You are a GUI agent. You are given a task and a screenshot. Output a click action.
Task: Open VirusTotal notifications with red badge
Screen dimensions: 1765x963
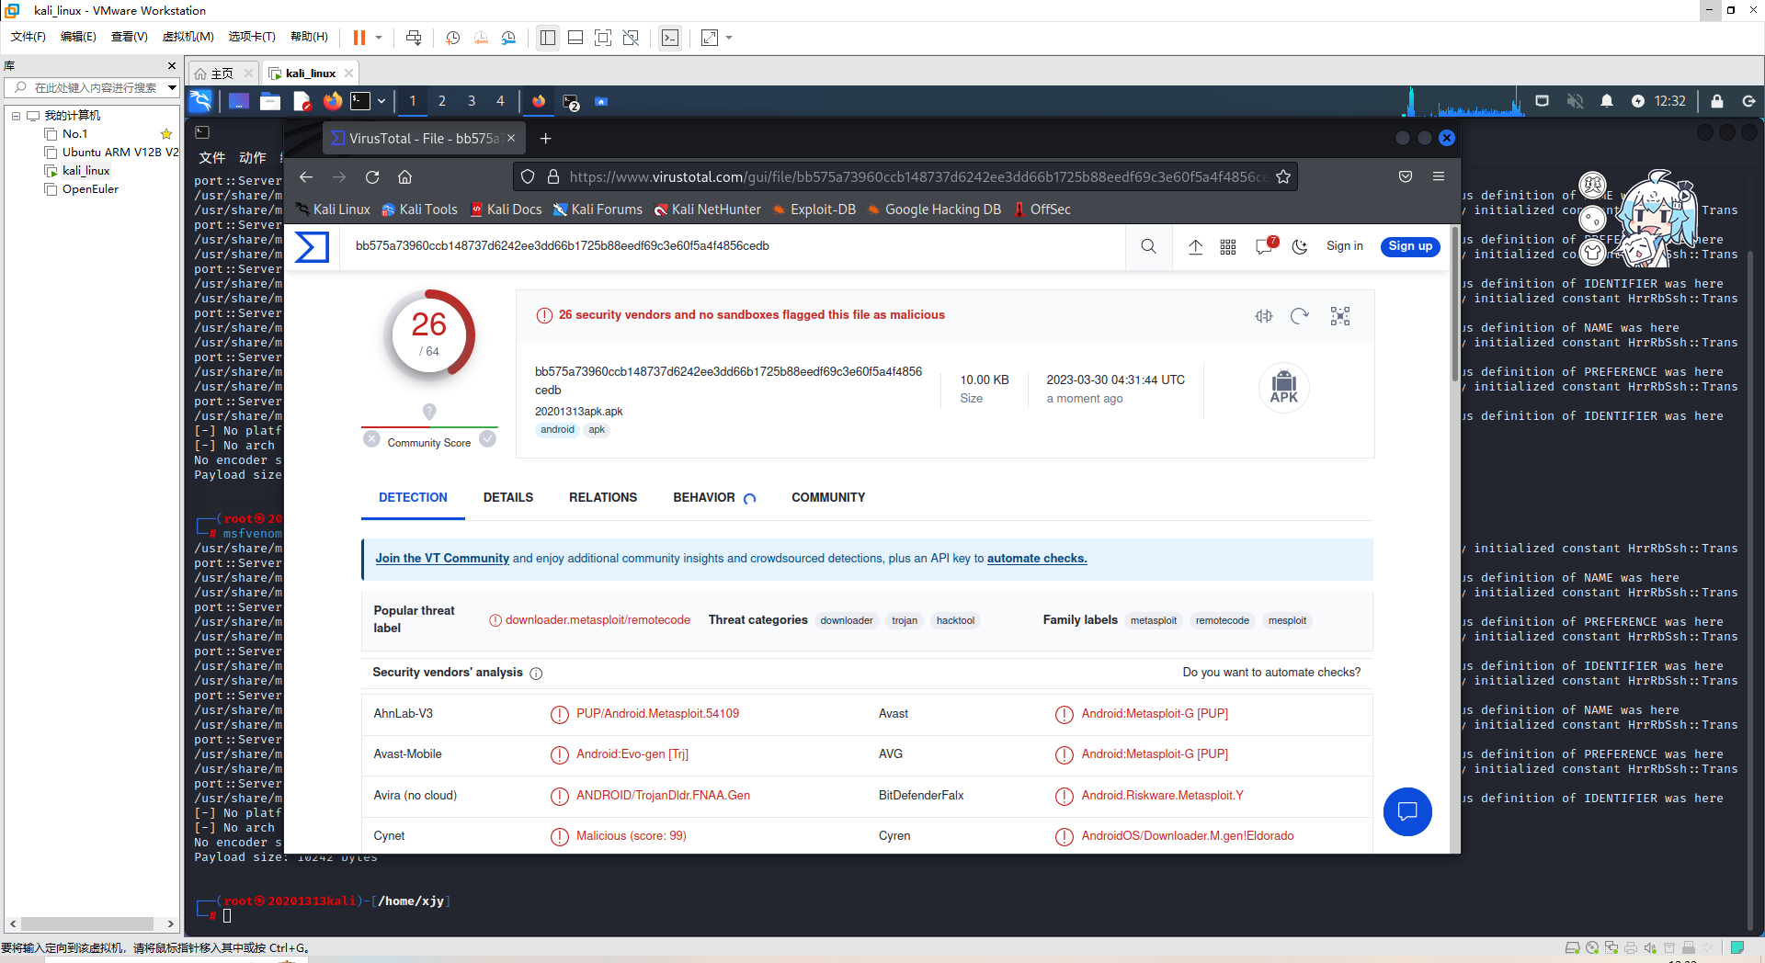(x=1266, y=245)
